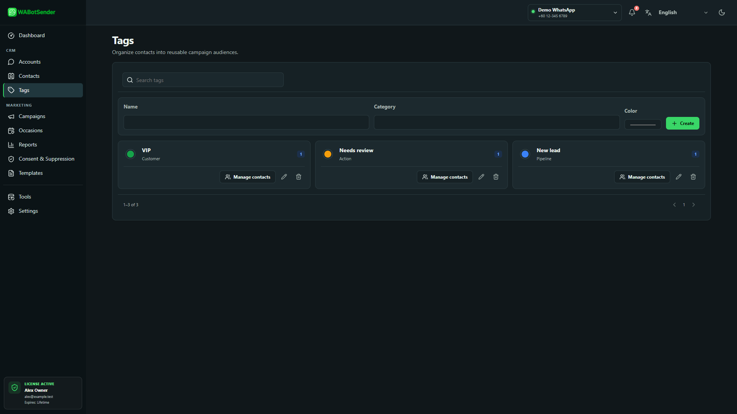Click the New lead count badge
The height and width of the screenshot is (414, 737).
point(696,154)
